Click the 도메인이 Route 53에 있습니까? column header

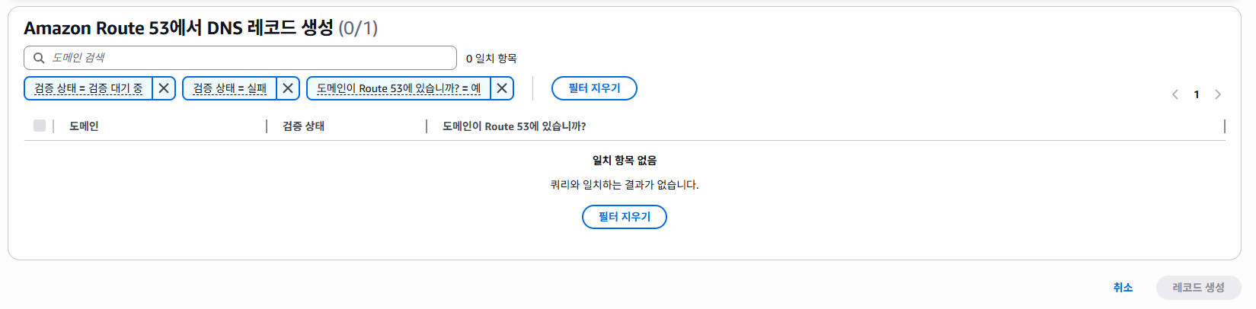pyautogui.click(x=514, y=126)
